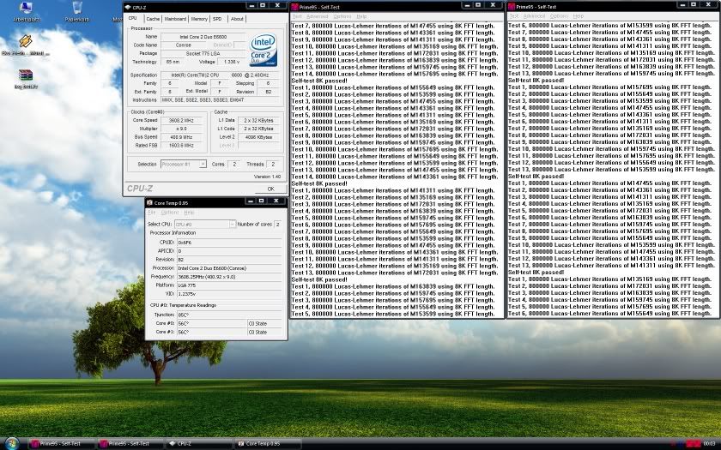Open Test menu in left Prime95 window

(x=298, y=16)
